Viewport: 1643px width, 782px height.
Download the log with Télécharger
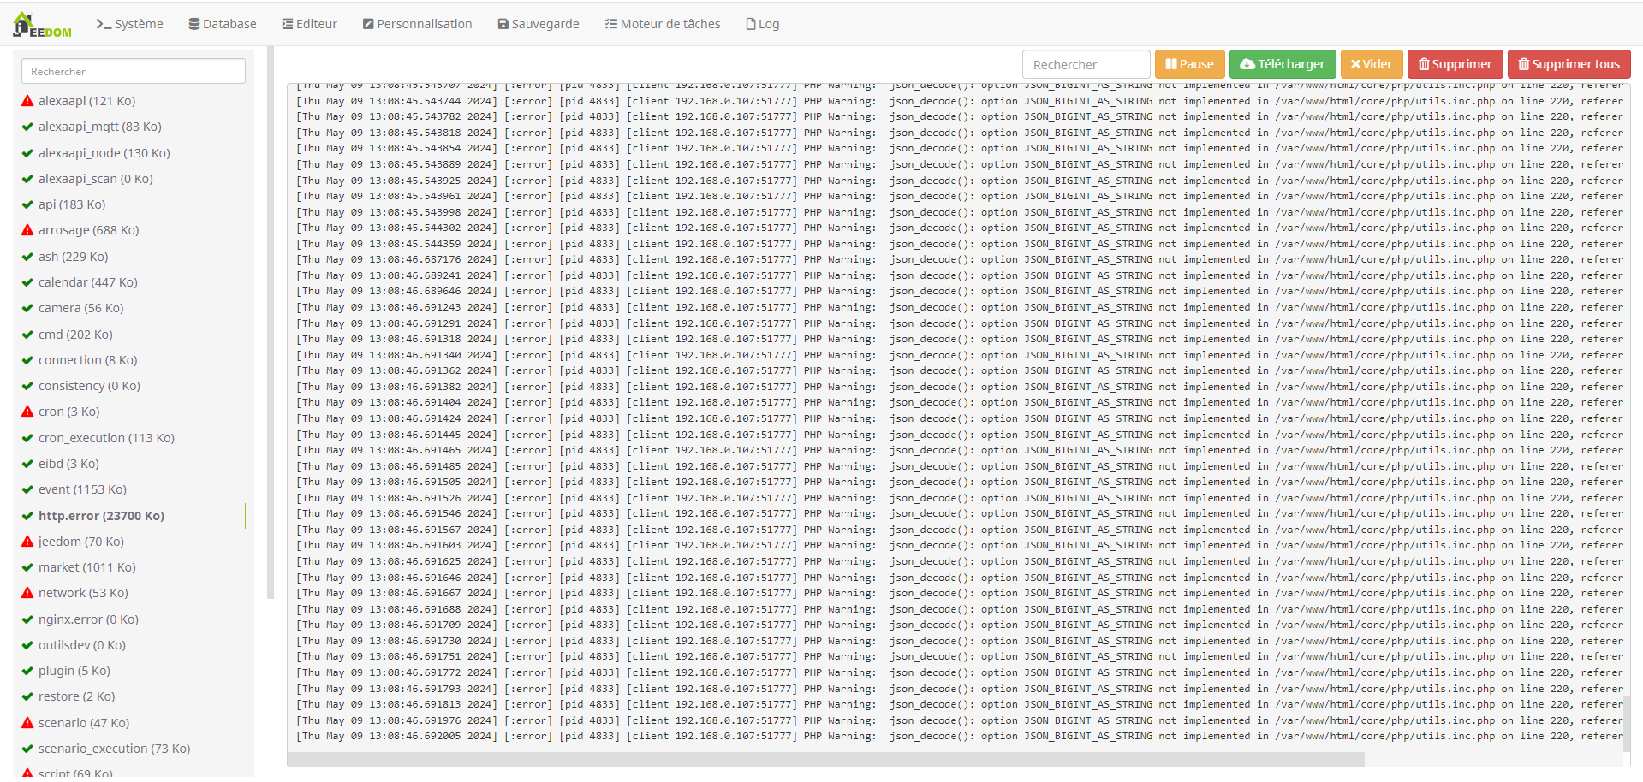[x=1283, y=64]
